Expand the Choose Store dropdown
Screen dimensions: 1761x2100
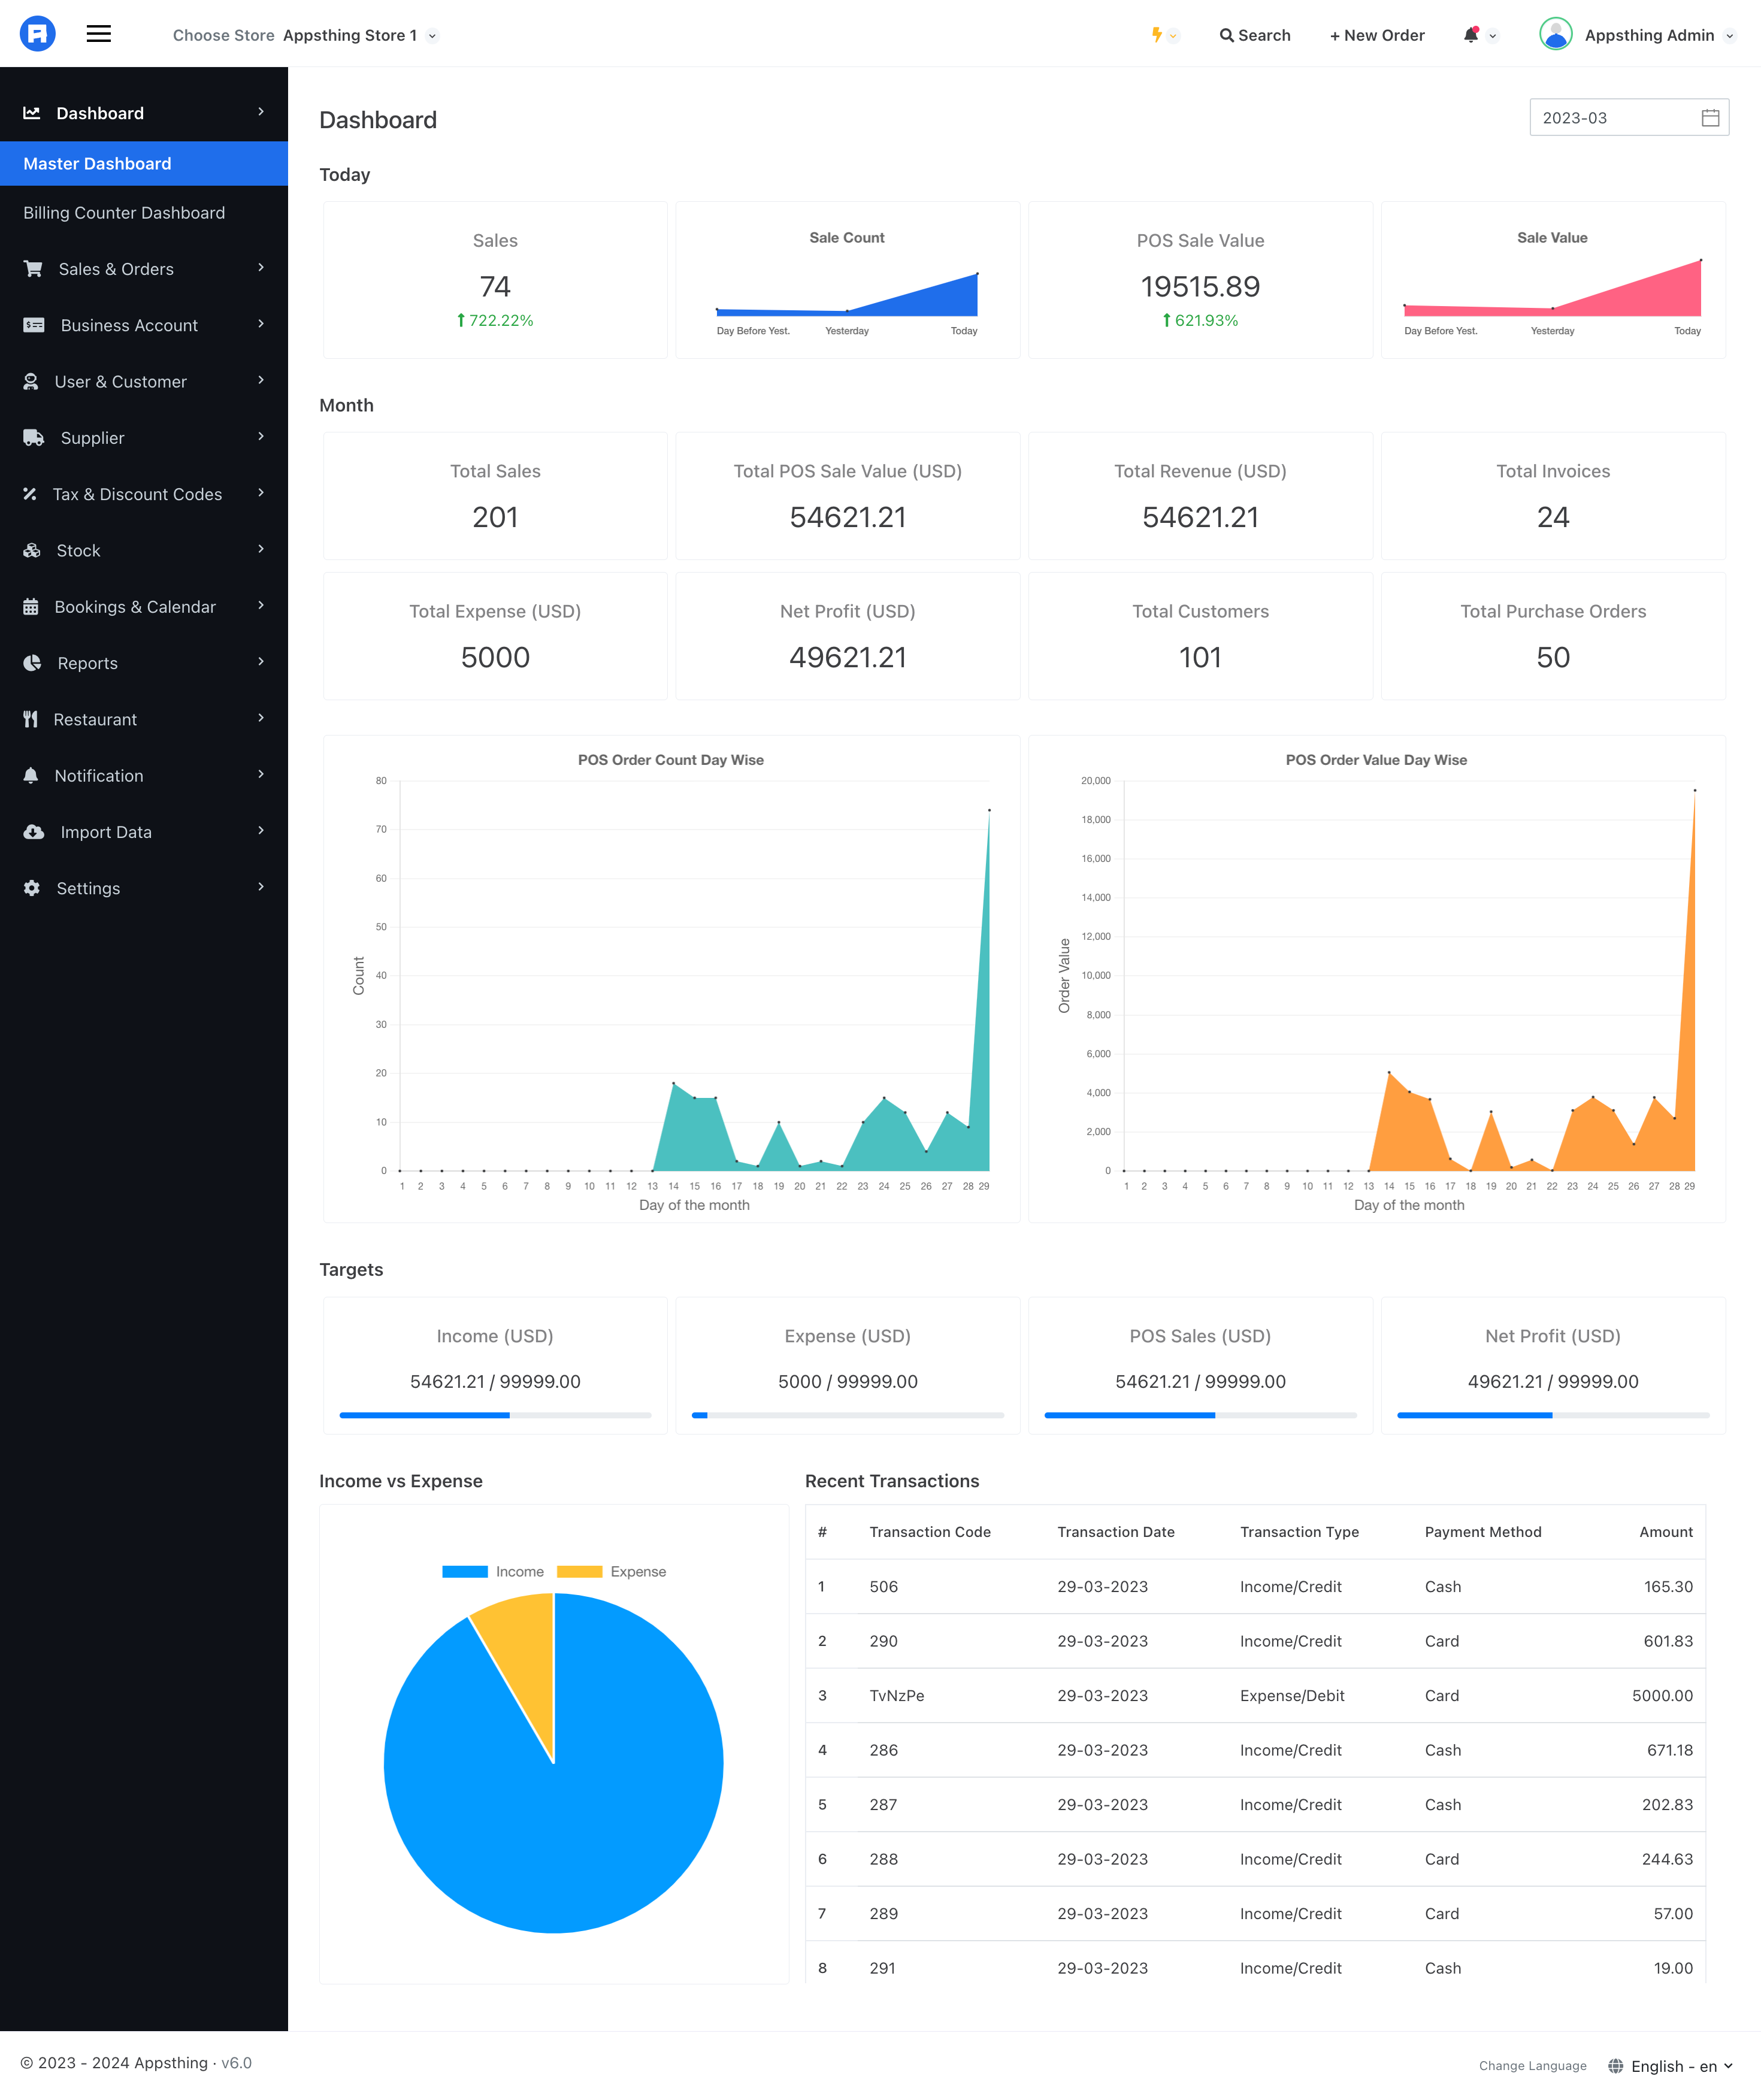click(x=432, y=36)
